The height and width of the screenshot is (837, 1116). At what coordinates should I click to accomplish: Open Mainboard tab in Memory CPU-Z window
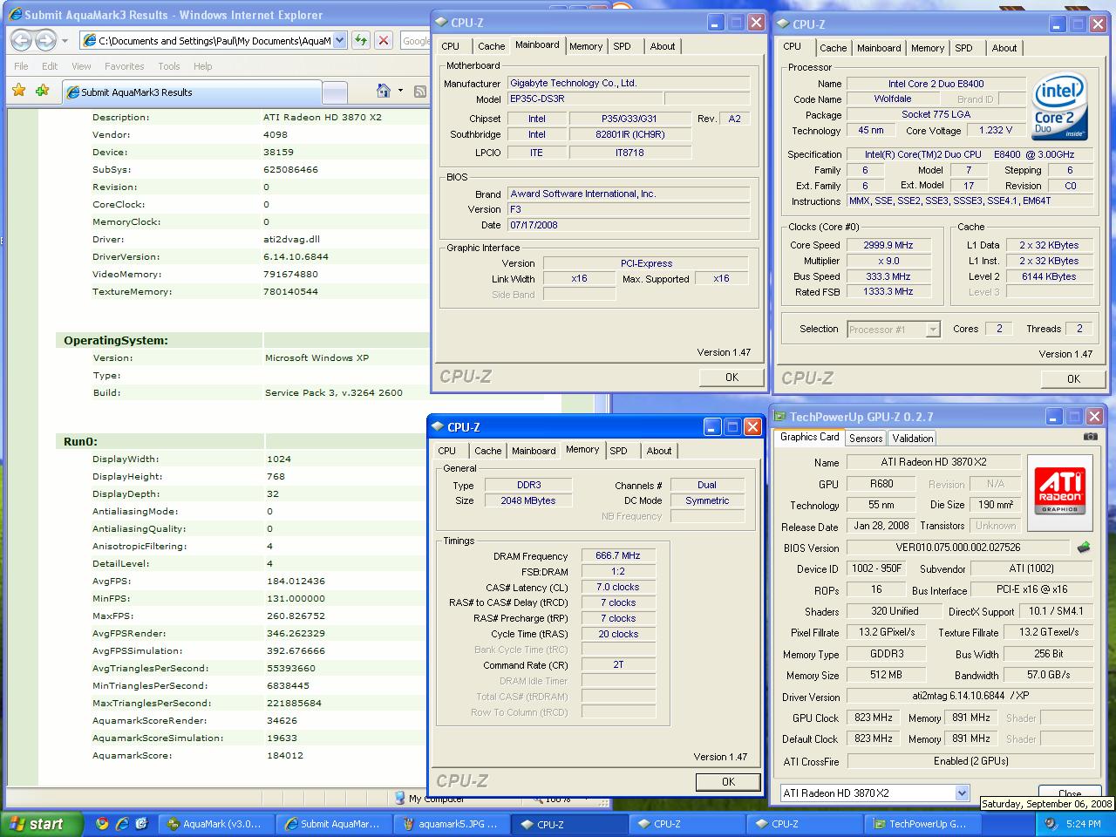(534, 451)
